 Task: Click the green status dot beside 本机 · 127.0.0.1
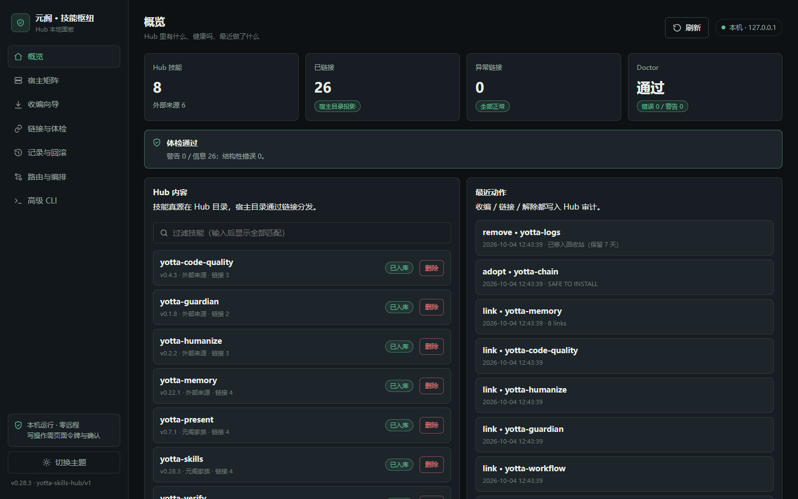point(723,28)
